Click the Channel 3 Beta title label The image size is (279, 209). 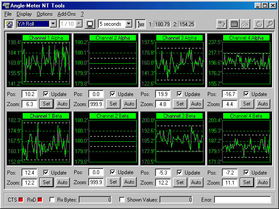179,116
